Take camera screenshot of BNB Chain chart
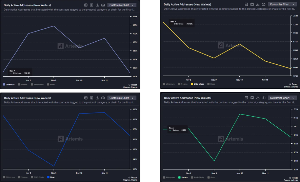 coord(263,4)
